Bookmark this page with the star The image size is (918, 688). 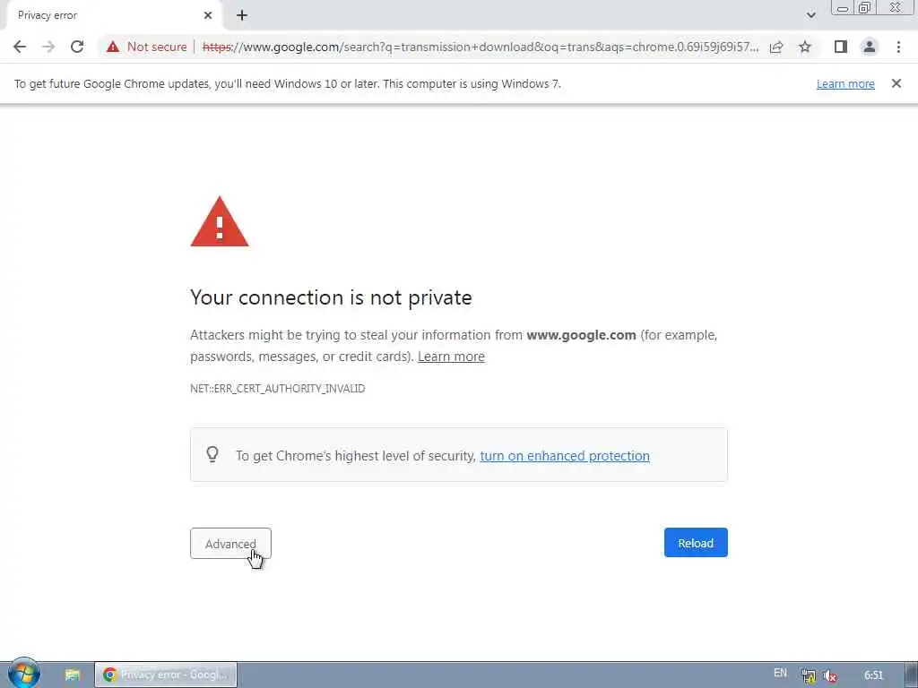(805, 47)
